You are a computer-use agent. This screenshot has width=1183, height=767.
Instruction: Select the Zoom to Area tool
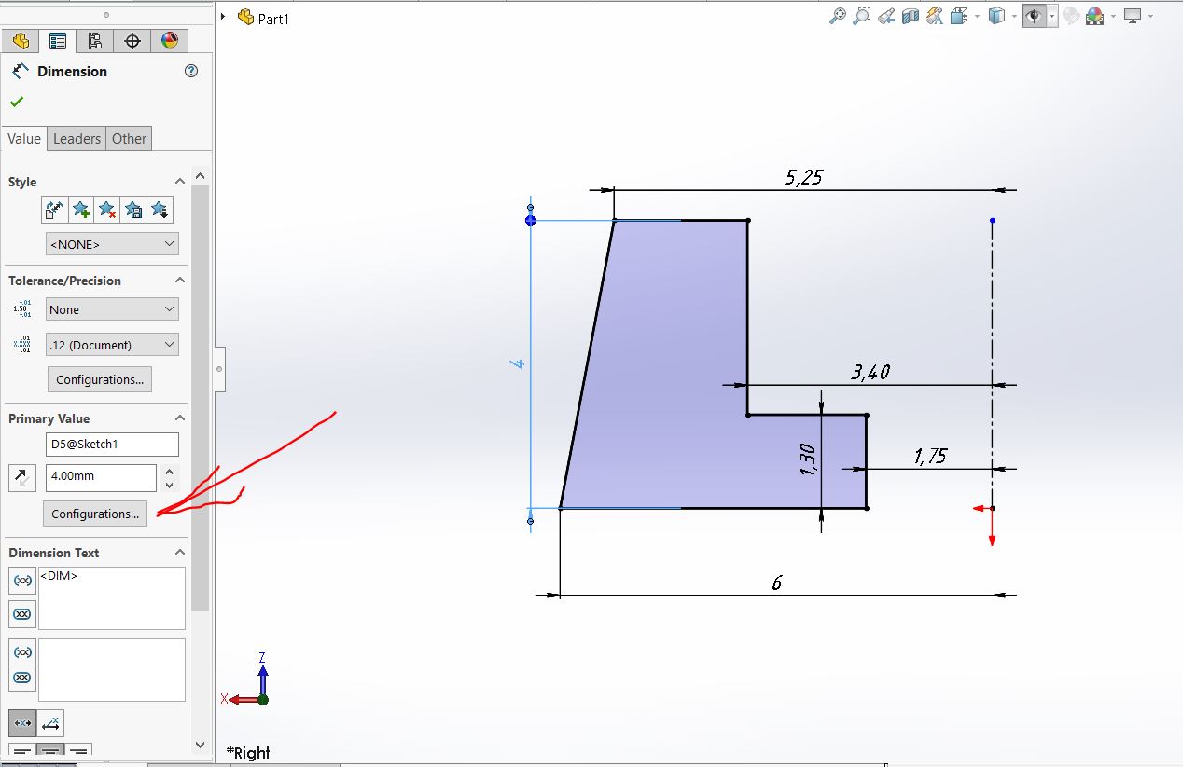[862, 17]
